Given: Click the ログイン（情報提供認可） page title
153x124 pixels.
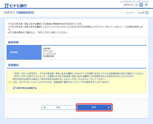Looking at the screenshot, I should [19, 12].
